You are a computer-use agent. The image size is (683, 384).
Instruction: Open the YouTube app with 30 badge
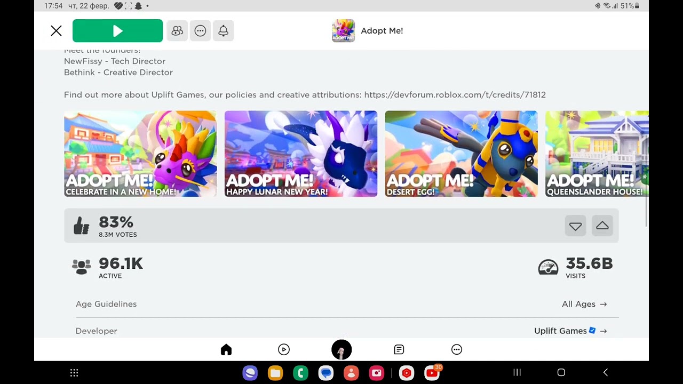click(433, 372)
